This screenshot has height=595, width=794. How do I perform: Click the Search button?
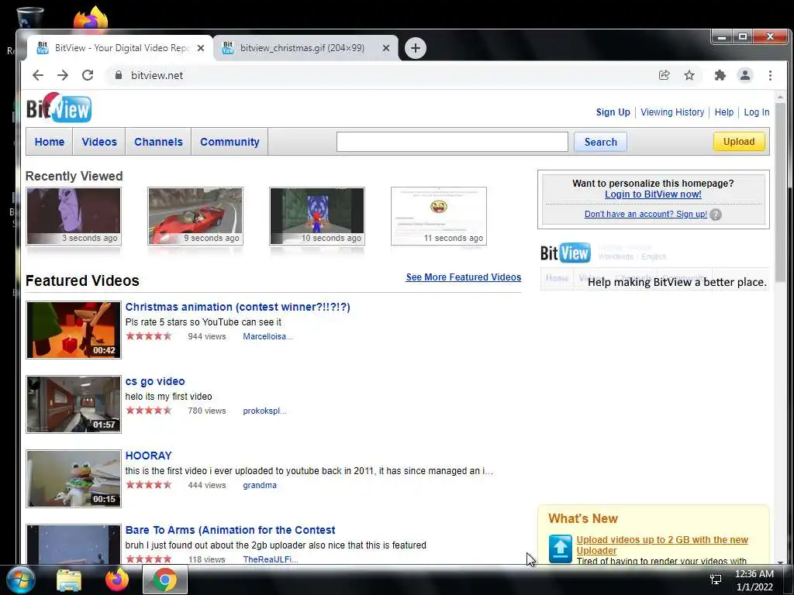[x=601, y=143]
